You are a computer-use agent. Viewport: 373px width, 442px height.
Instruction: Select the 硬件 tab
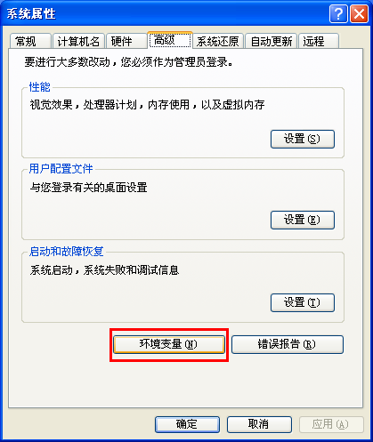pos(126,41)
